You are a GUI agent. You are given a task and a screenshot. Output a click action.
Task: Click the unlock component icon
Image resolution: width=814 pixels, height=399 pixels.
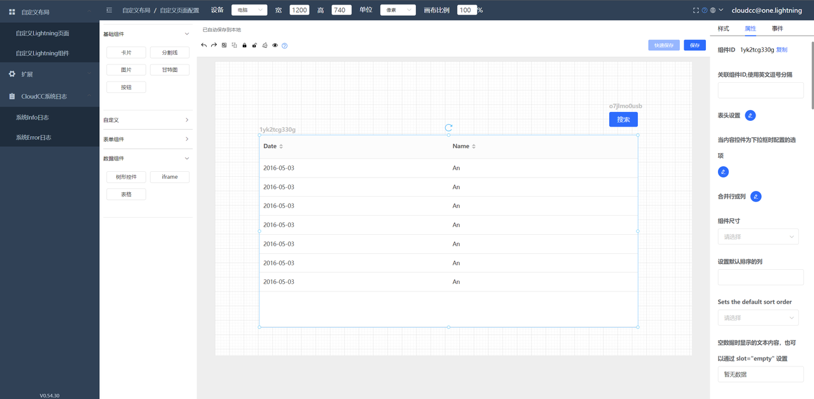(x=254, y=45)
